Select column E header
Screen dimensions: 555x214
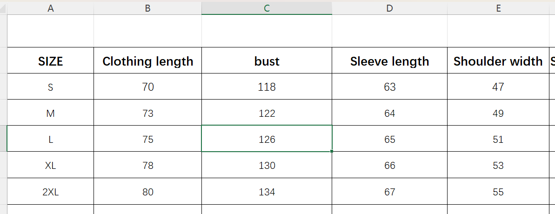point(498,8)
